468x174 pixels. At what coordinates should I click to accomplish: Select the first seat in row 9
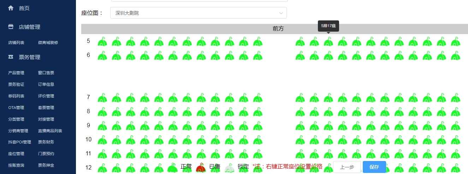pos(102,126)
